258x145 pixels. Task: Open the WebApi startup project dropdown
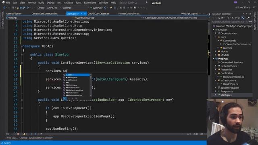[x=75, y=8]
